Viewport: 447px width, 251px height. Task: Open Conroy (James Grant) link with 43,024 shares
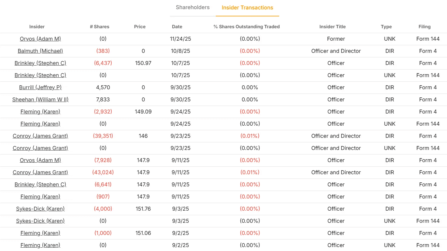click(40, 172)
